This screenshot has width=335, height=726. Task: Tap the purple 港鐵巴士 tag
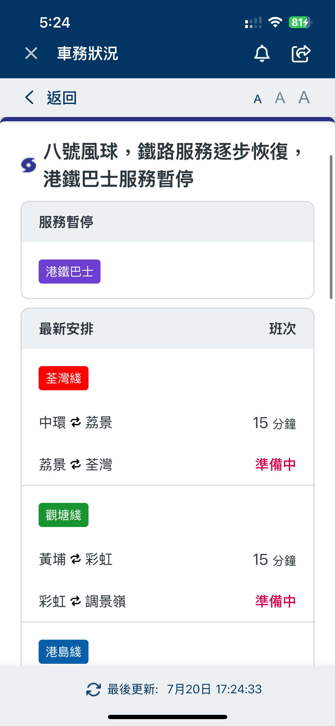pos(70,272)
